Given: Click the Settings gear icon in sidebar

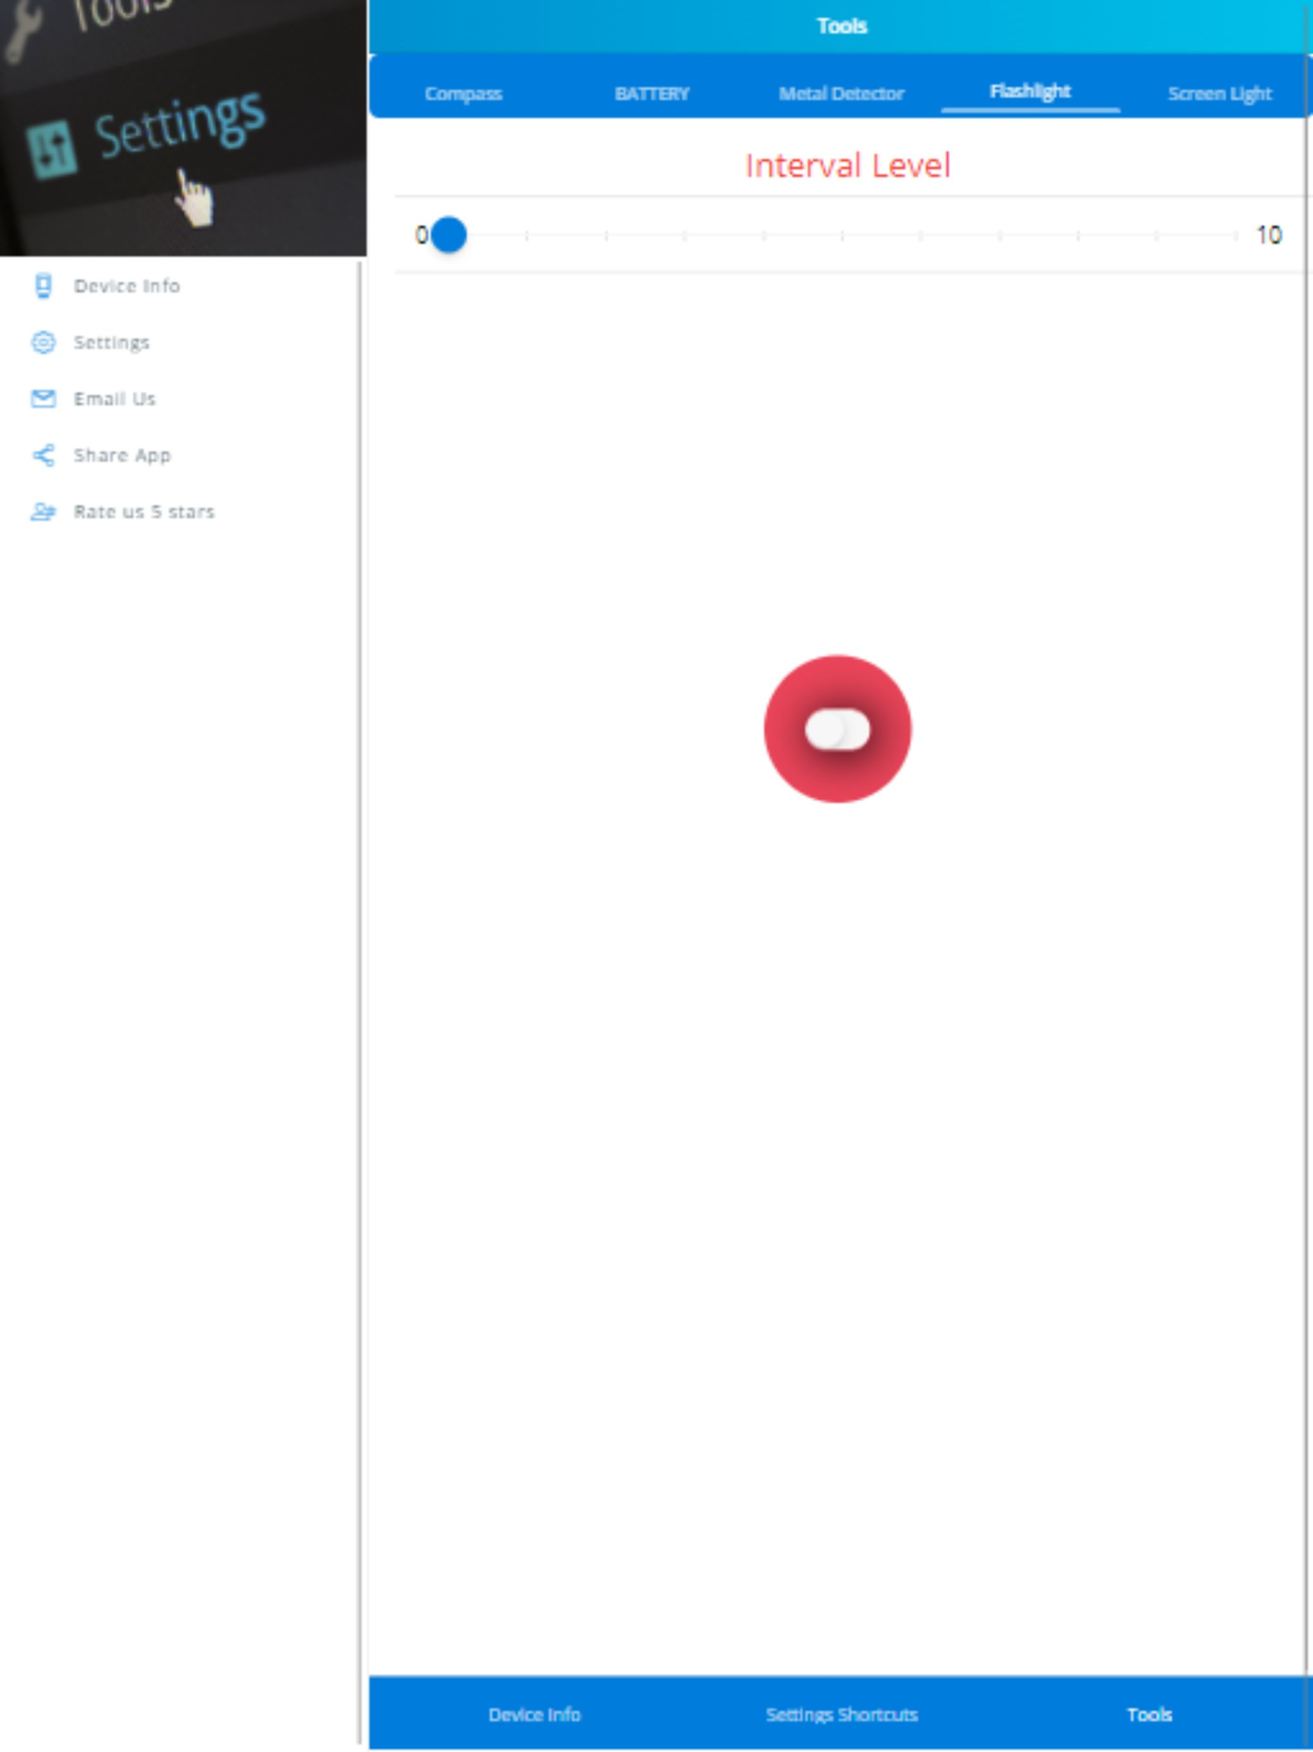Looking at the screenshot, I should click(x=44, y=342).
